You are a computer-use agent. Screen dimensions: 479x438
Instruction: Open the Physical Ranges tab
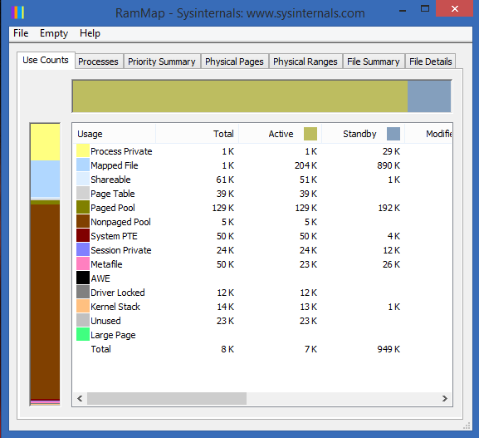coord(305,62)
